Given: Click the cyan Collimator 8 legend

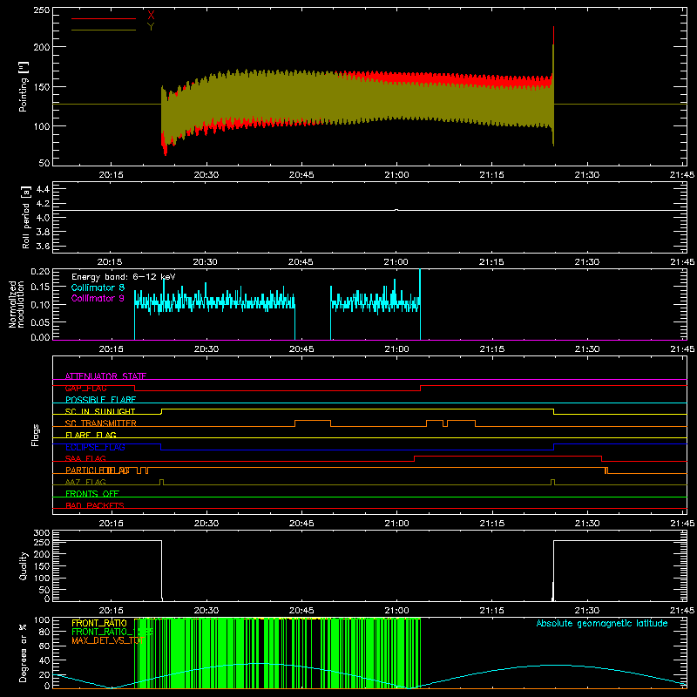Looking at the screenshot, I should click(x=98, y=288).
